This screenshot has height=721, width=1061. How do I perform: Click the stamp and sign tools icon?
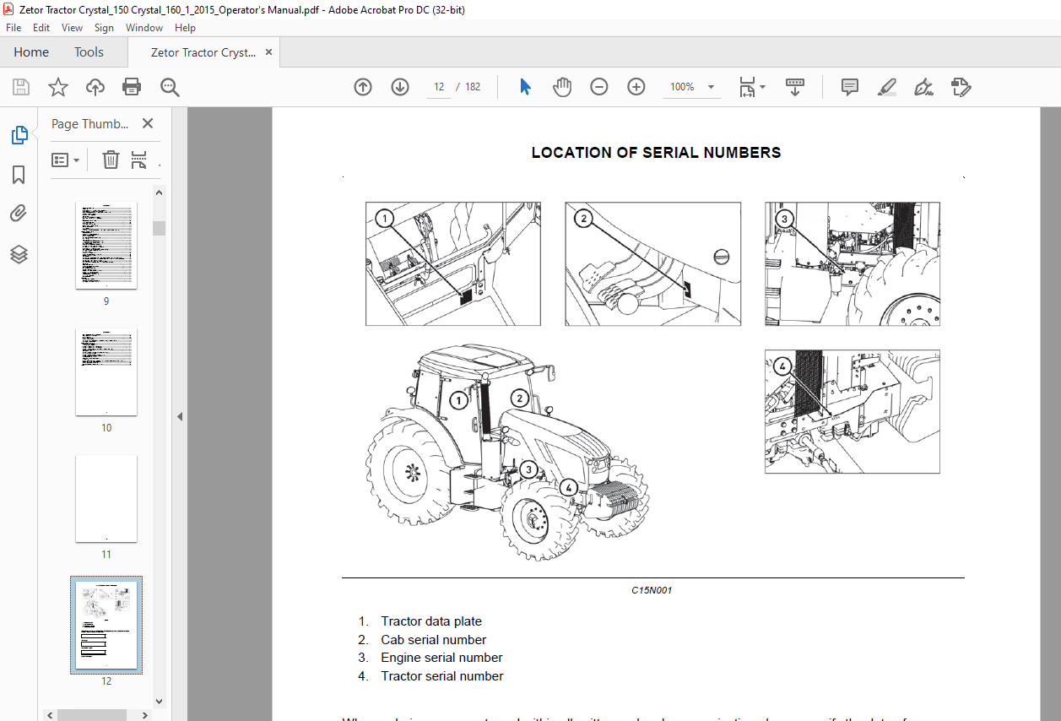coord(961,87)
